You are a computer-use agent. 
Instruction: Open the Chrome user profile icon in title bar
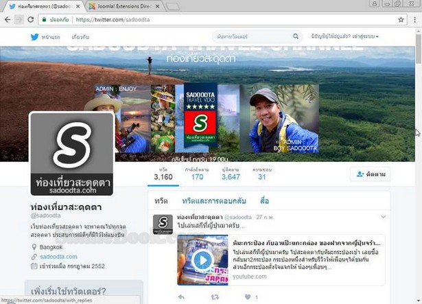tap(375, 3)
